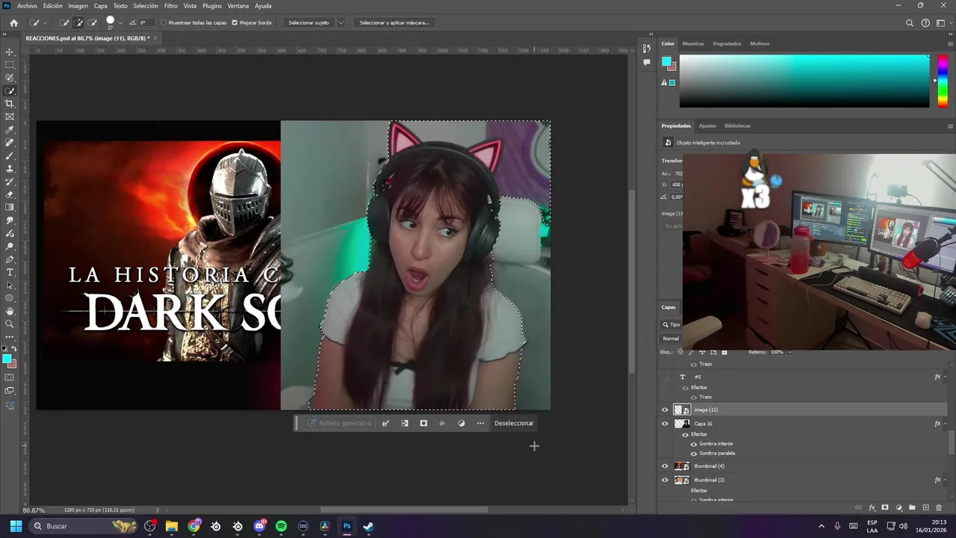Select the Hand tool
Viewport: 956px width, 538px height.
pyautogui.click(x=10, y=311)
